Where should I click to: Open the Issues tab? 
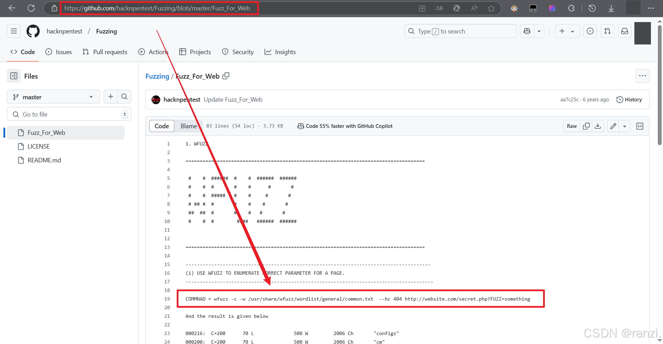59,52
